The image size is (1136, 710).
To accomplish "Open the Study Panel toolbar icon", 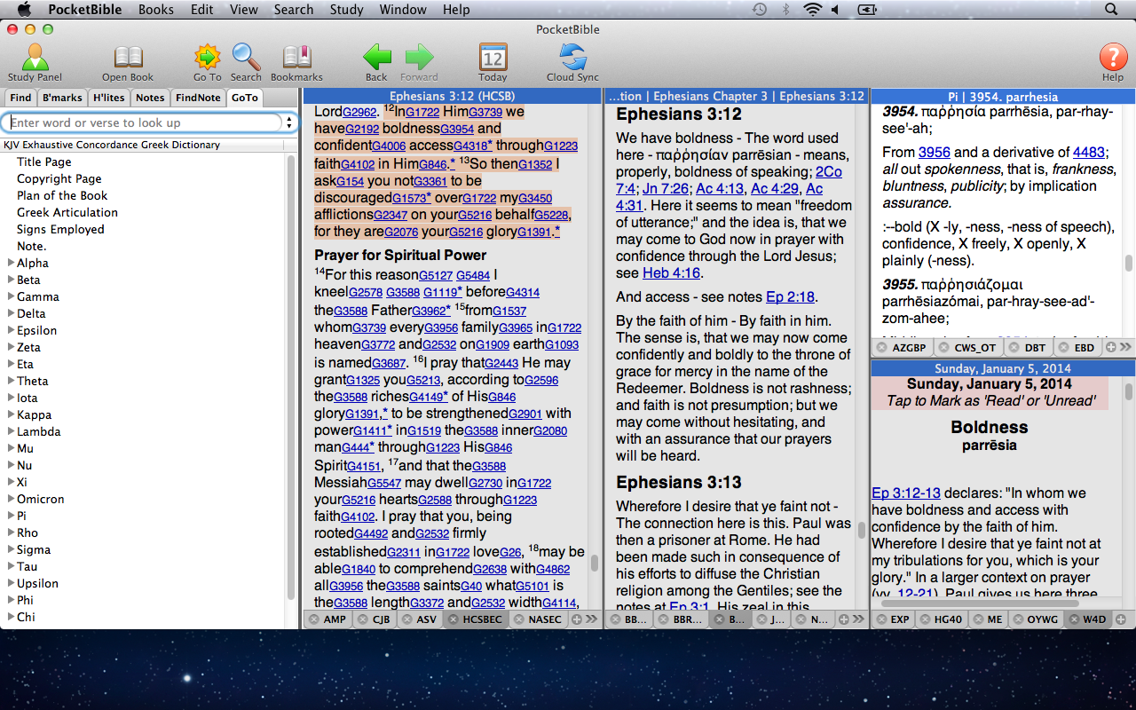I will tap(35, 59).
